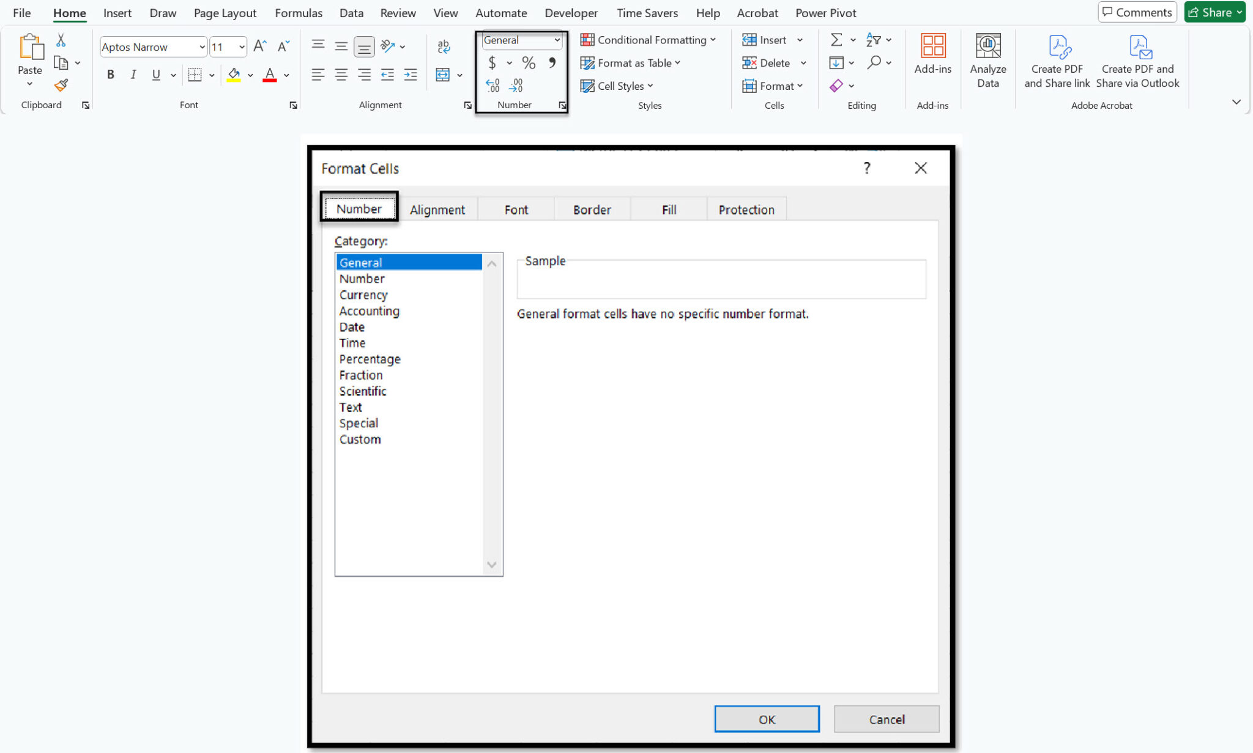Activate the Format Painter brush
1253x753 pixels.
pyautogui.click(x=61, y=85)
